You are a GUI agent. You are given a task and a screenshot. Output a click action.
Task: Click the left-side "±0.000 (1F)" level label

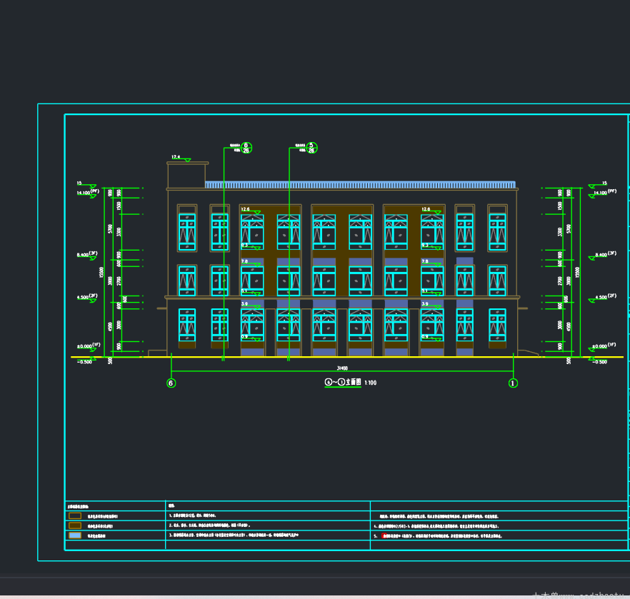(89, 346)
